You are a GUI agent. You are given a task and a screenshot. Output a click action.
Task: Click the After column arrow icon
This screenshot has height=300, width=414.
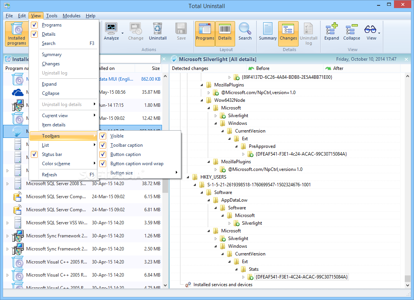click(328, 68)
